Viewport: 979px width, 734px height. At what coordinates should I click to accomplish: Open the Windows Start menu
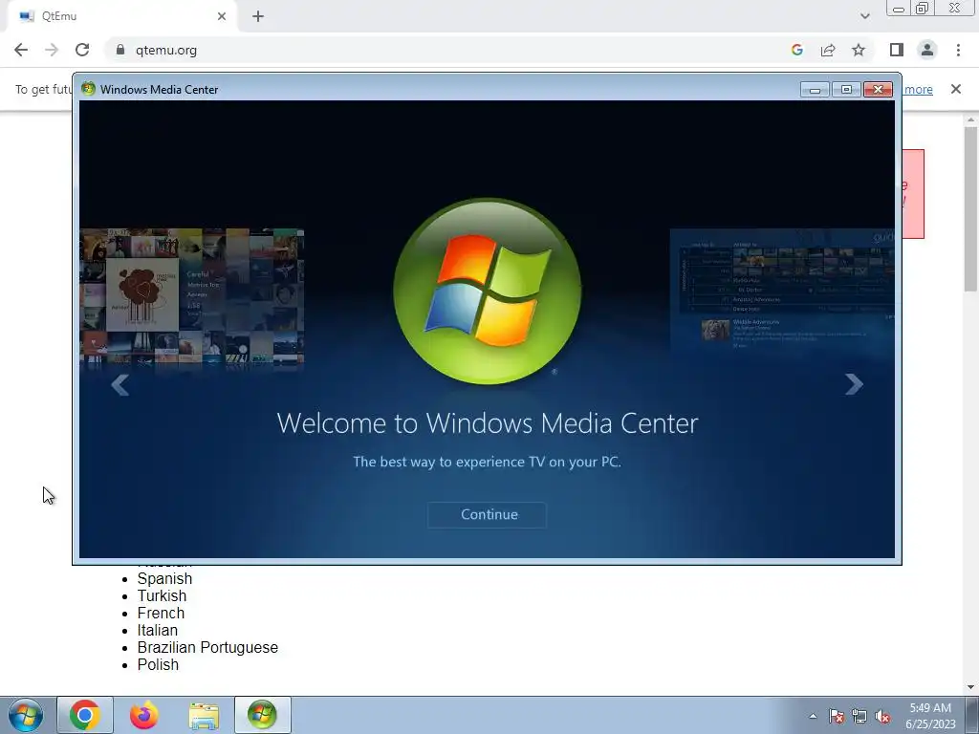tap(26, 715)
